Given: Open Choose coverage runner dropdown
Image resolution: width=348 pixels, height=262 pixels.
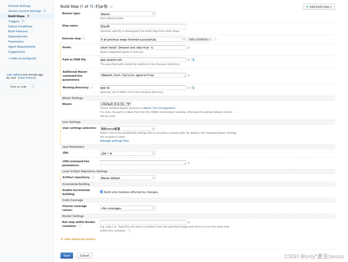Looking at the screenshot, I should pyautogui.click(x=128, y=208).
